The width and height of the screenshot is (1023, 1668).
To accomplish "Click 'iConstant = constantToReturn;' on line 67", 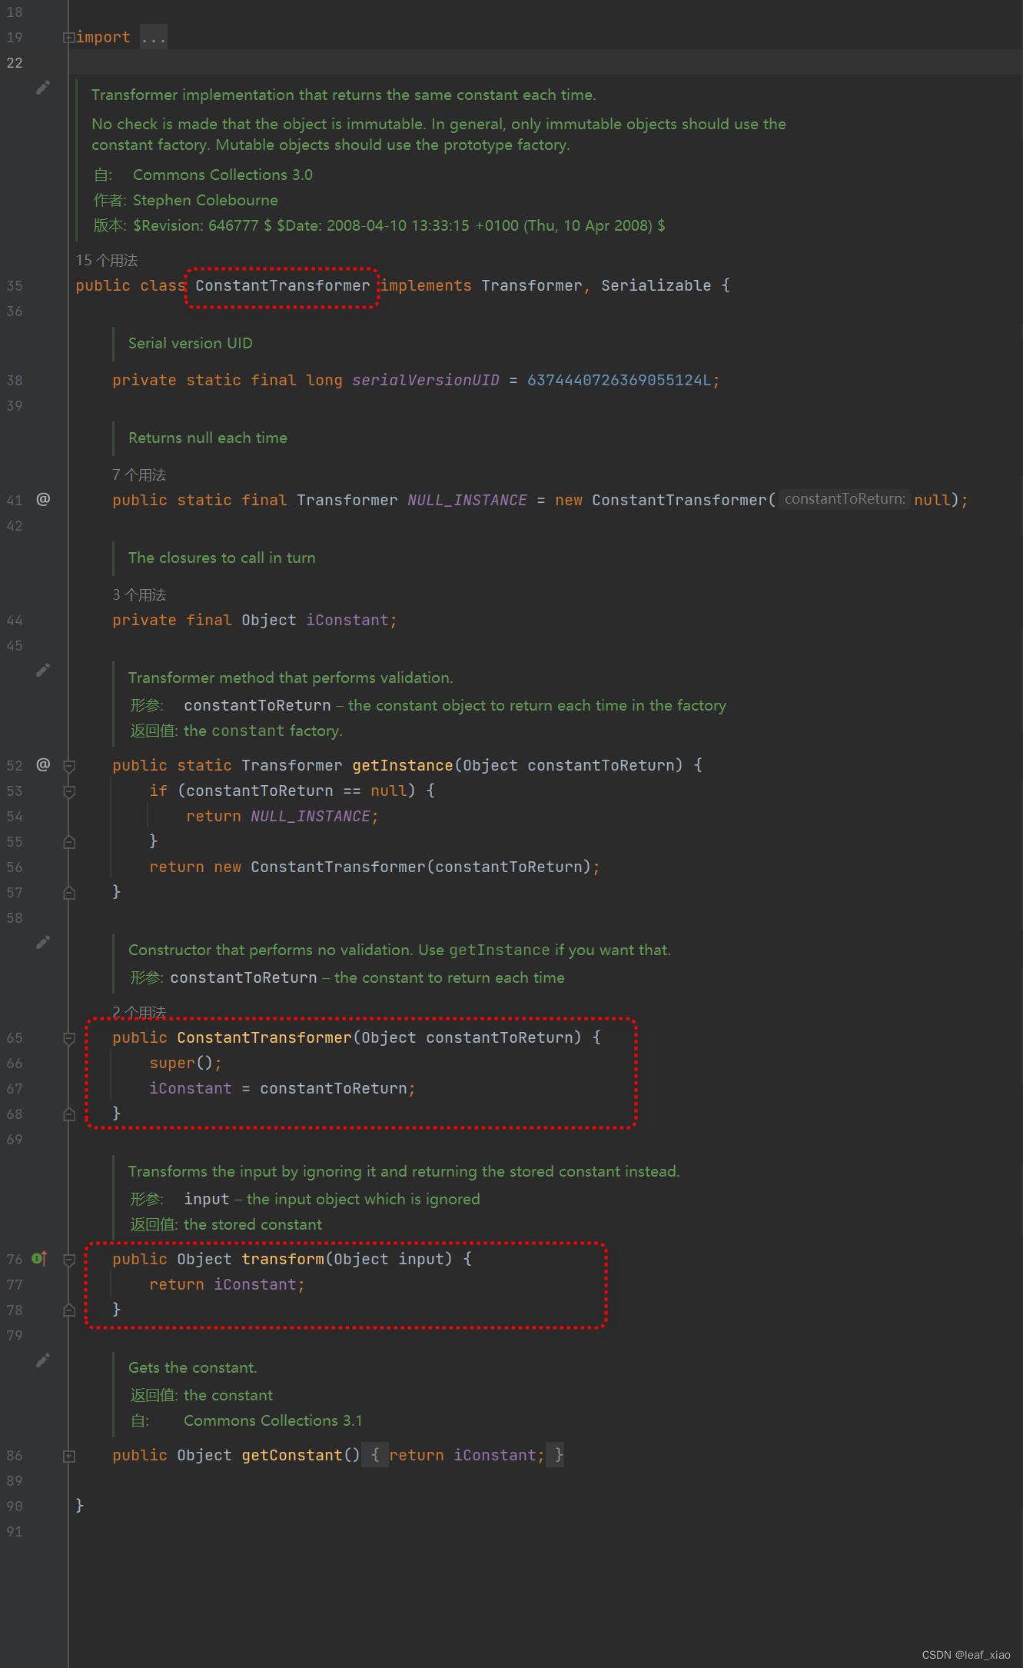I will click(x=282, y=1088).
